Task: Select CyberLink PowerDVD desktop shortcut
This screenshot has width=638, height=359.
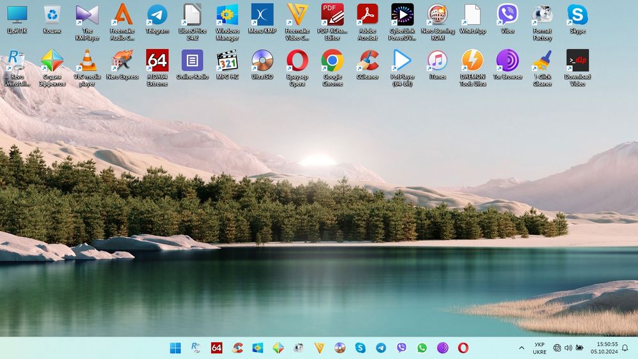Action: (x=403, y=22)
